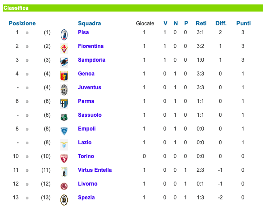Click the Sassuolo club crest icon
Image resolution: width=268 pixels, height=210 pixels.
[64, 117]
